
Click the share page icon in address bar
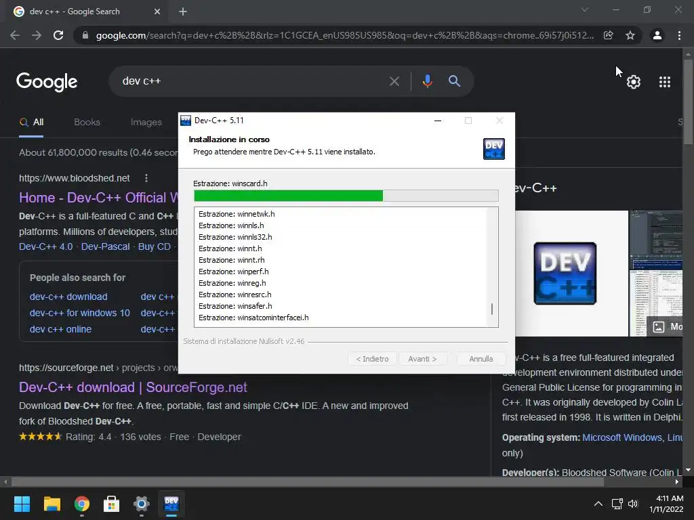tap(609, 35)
